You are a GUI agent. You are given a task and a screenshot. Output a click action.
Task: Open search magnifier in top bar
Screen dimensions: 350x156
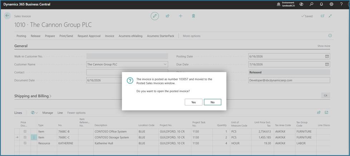(x=312, y=4)
